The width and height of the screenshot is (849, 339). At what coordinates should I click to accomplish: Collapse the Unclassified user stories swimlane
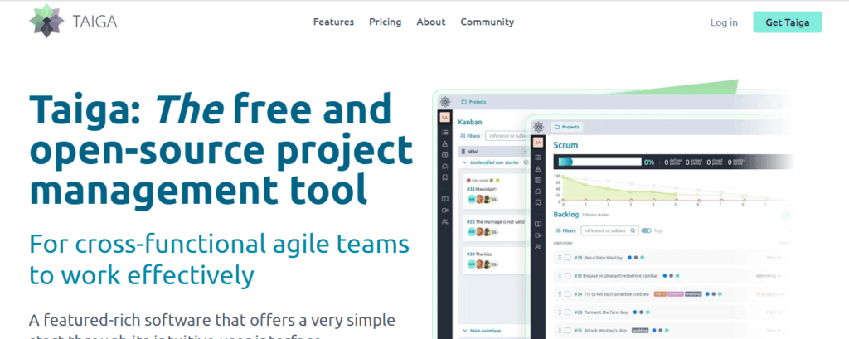(x=464, y=162)
